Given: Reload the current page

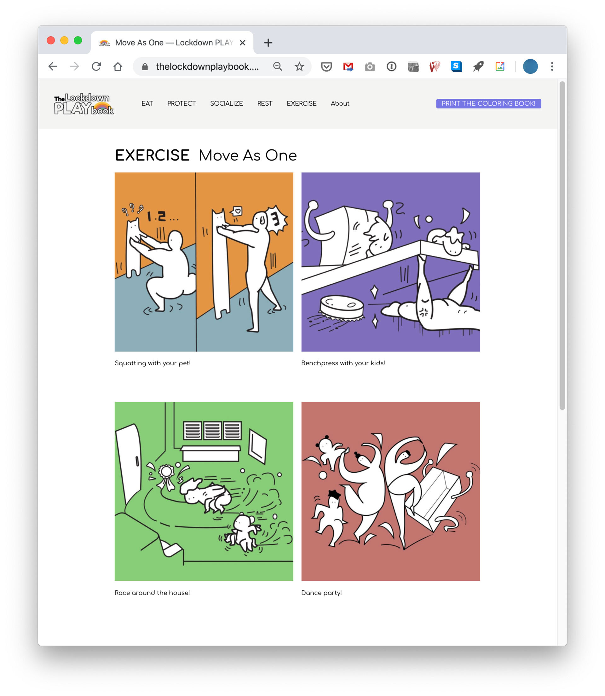Looking at the screenshot, I should (96, 67).
